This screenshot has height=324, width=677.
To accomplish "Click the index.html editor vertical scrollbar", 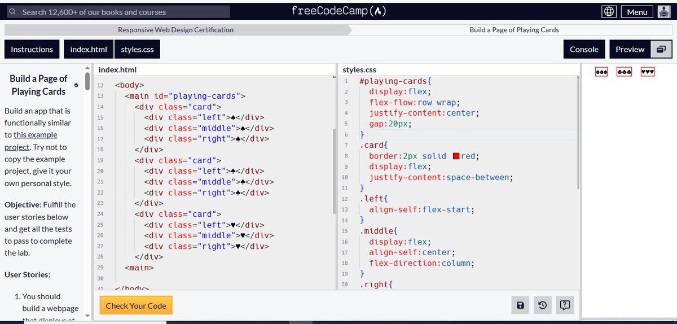I will (x=334, y=172).
